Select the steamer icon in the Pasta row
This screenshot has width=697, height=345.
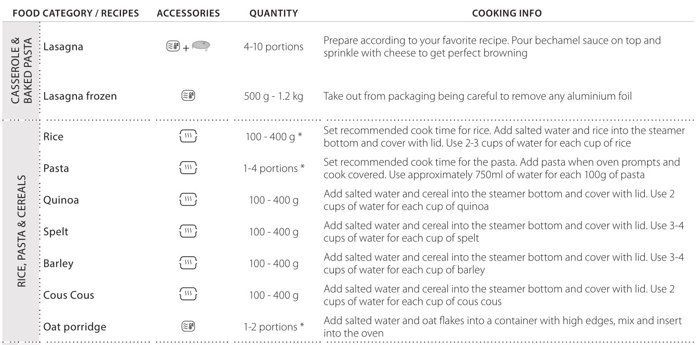(x=188, y=169)
